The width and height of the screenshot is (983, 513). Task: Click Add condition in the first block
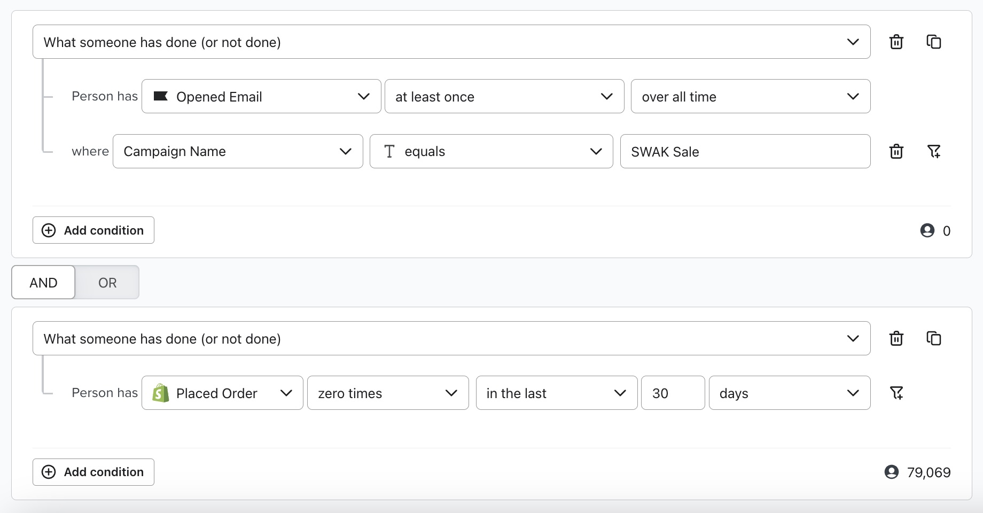pos(93,230)
